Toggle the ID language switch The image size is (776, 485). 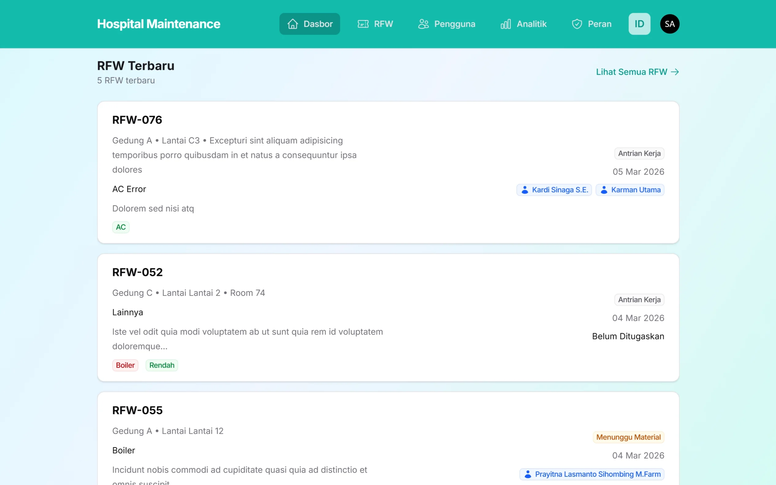[639, 24]
